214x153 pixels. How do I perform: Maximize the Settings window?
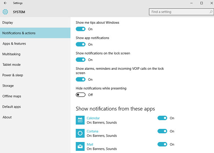coord(202,3)
